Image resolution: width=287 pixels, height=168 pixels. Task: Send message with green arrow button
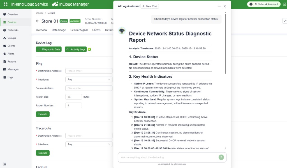pos(221,157)
